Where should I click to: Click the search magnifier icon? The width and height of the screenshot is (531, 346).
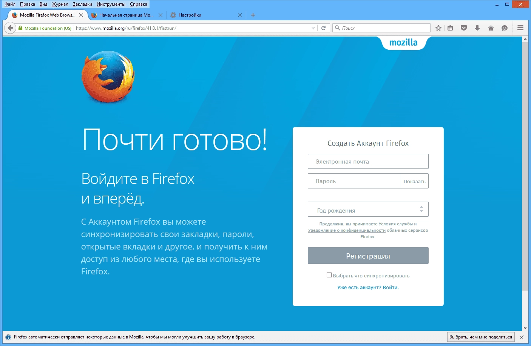(x=337, y=28)
